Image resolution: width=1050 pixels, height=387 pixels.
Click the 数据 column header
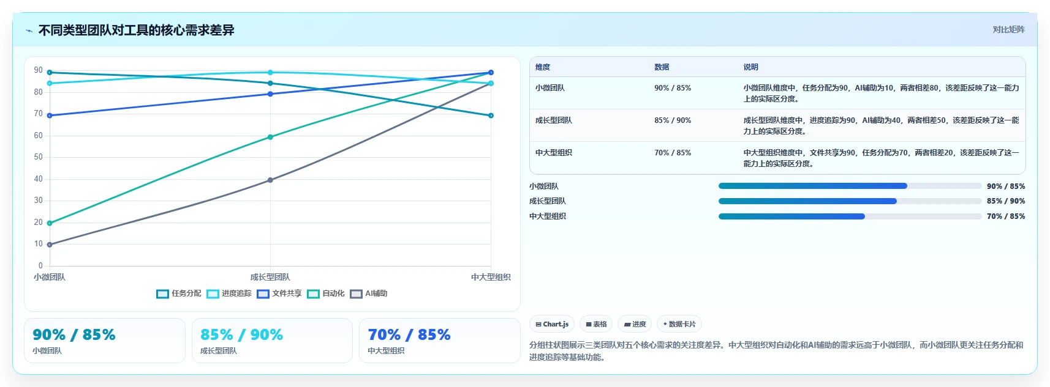[x=662, y=67]
